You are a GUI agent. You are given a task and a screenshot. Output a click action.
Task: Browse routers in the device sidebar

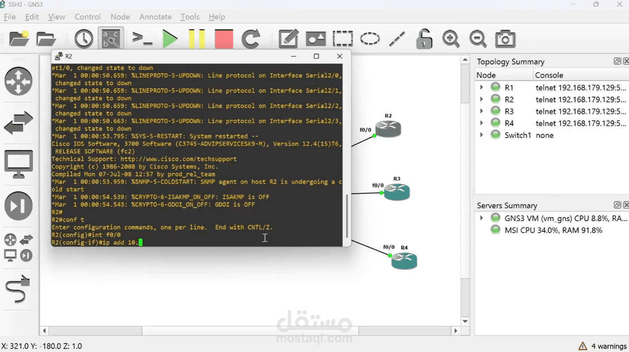coord(18,81)
